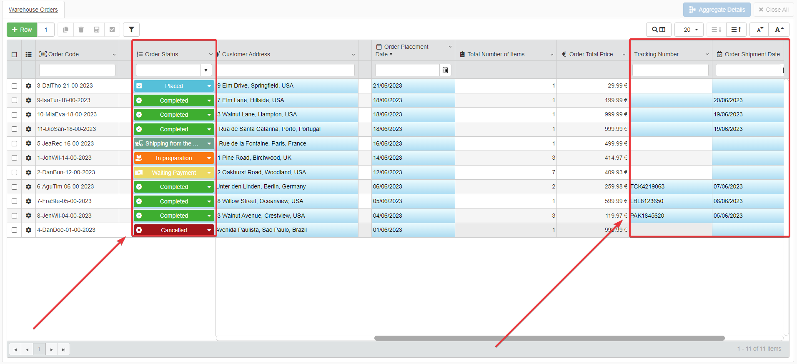Increase font size with large A icon
This screenshot has width=797, height=364.
[x=779, y=30]
